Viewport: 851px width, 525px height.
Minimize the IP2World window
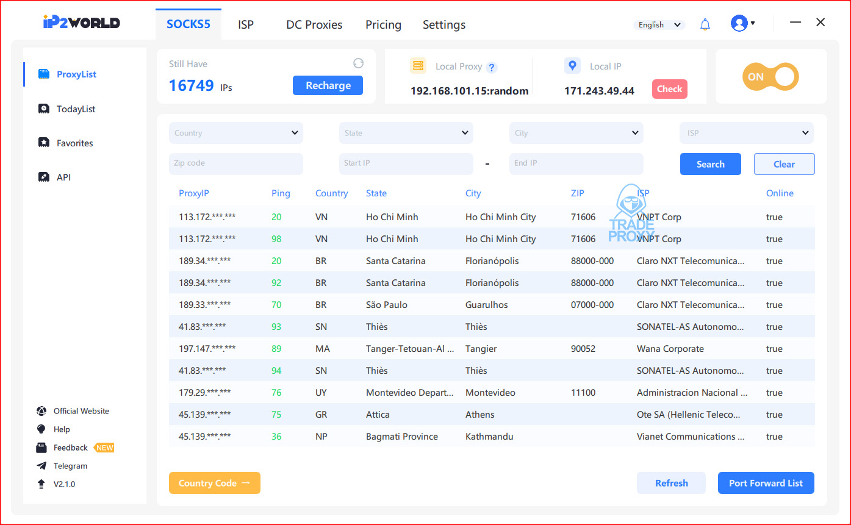click(795, 22)
